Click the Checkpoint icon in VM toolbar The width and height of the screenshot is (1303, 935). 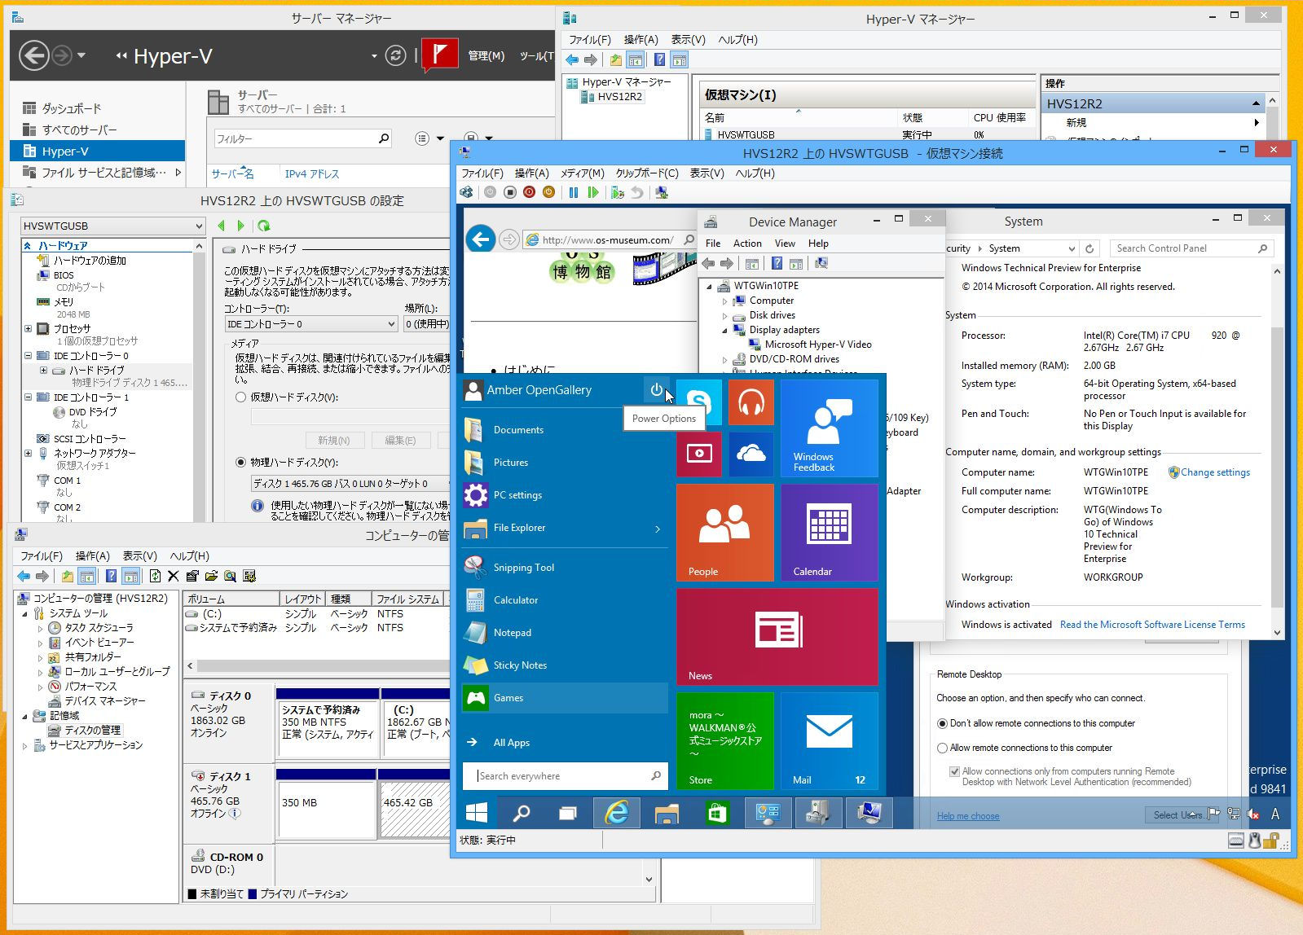point(618,192)
